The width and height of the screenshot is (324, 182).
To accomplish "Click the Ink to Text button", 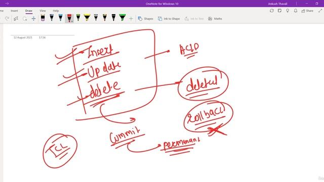I will [x=194, y=19].
